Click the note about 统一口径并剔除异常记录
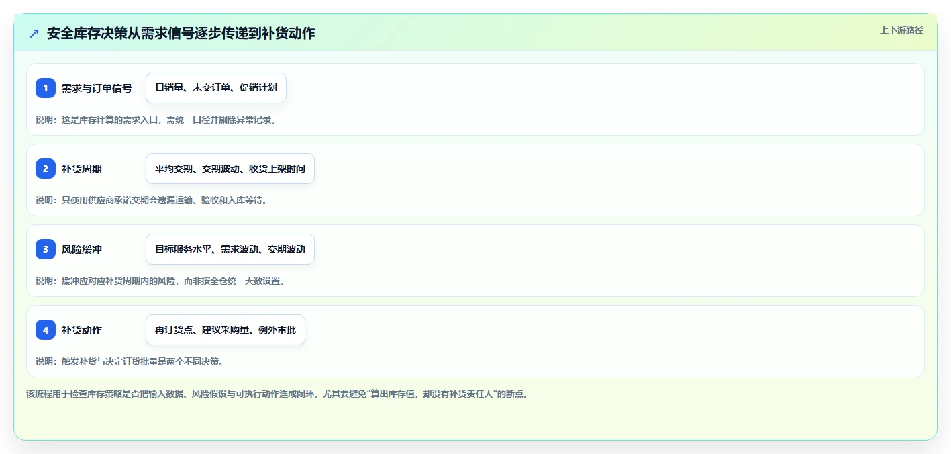This screenshot has width=951, height=454. (x=156, y=120)
